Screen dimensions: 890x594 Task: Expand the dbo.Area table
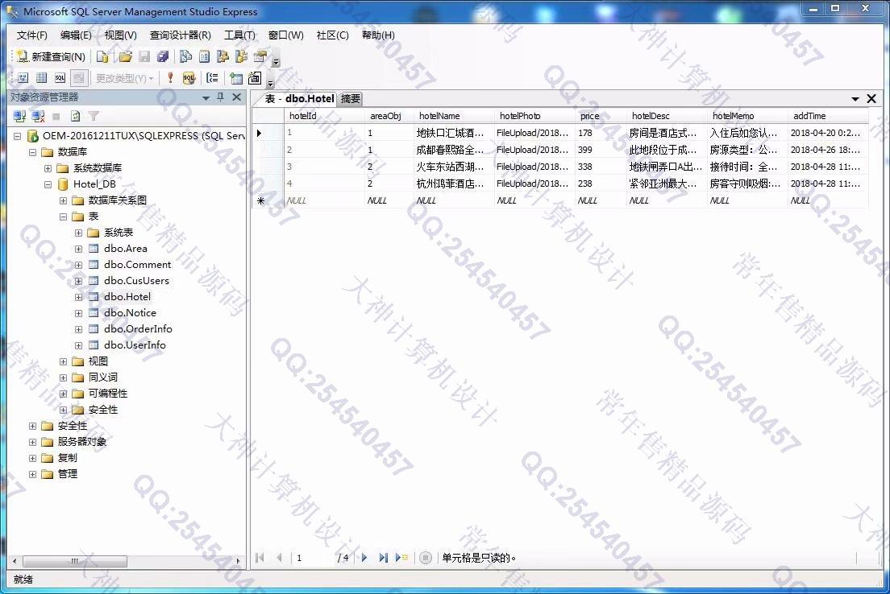point(78,249)
